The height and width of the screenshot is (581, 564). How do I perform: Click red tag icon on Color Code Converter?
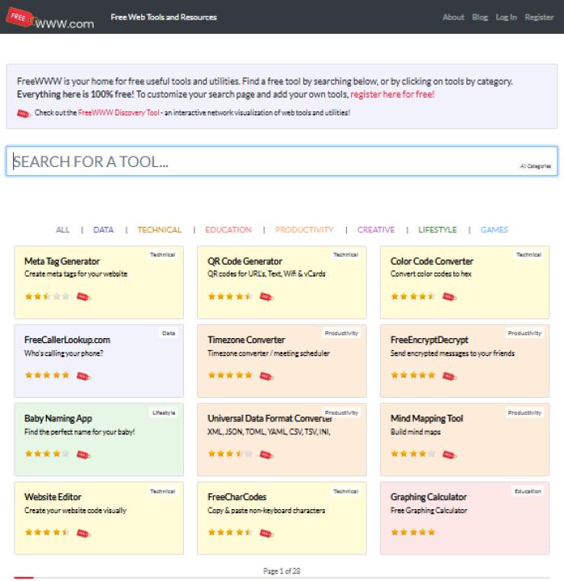pyautogui.click(x=449, y=297)
